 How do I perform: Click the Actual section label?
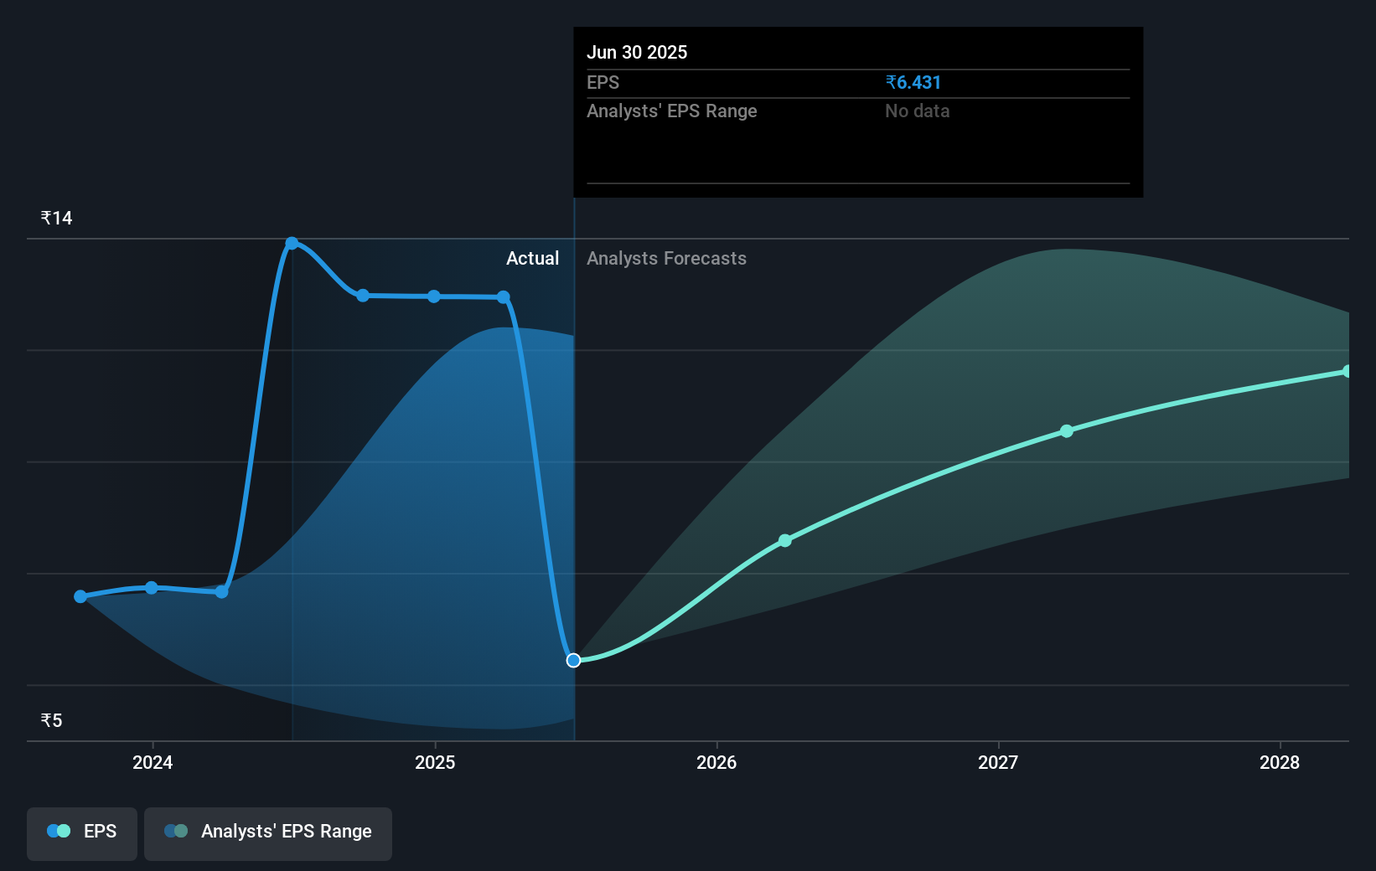[x=532, y=259]
